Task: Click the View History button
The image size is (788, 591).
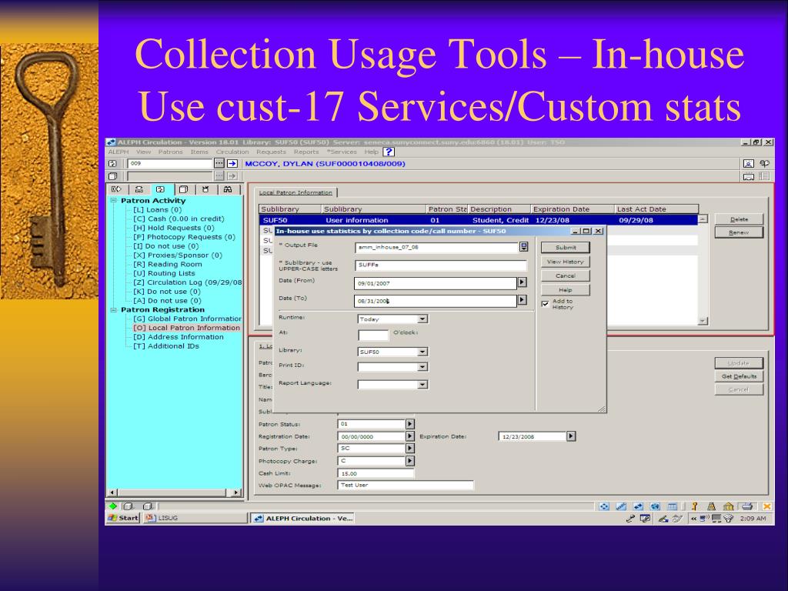Action: (x=566, y=262)
